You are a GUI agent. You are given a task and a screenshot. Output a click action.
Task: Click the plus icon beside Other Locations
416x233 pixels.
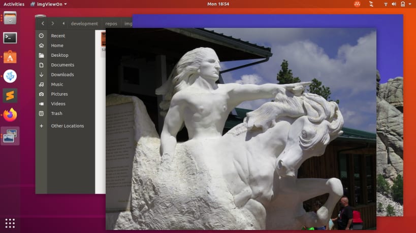41,126
